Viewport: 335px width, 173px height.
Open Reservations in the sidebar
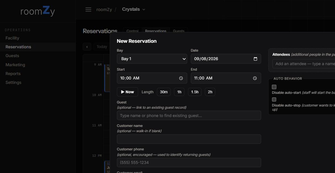point(38,47)
